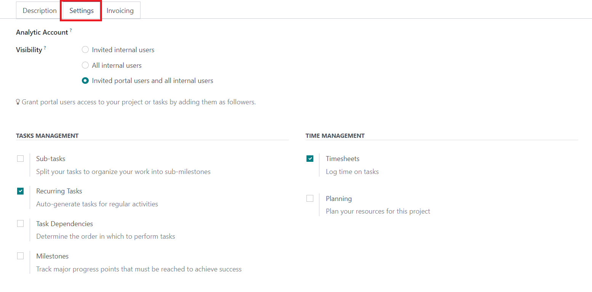Choose Invited internal users visibility
The image size is (592, 292).
tap(85, 50)
